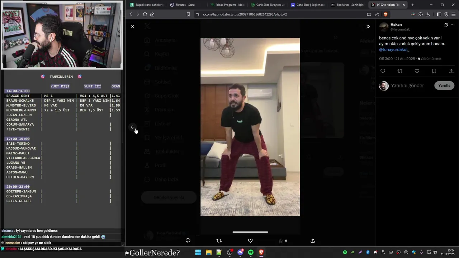Click the browser back arrow

pyautogui.click(x=131, y=14)
